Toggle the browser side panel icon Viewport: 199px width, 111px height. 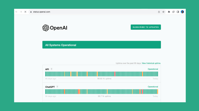(178, 12)
